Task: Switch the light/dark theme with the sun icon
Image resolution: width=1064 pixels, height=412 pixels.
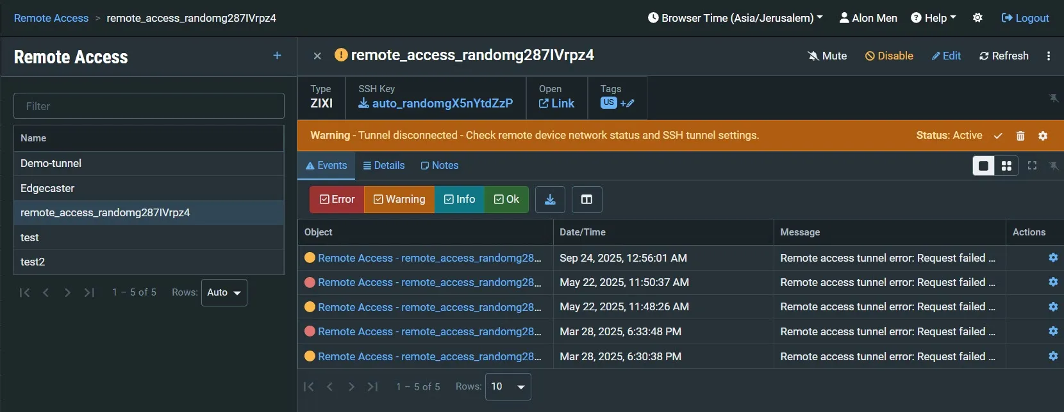Action: [977, 18]
